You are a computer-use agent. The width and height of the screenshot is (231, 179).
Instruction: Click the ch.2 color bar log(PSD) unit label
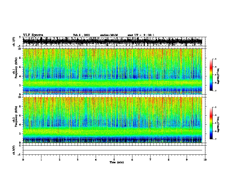pyautogui.click(x=218, y=124)
